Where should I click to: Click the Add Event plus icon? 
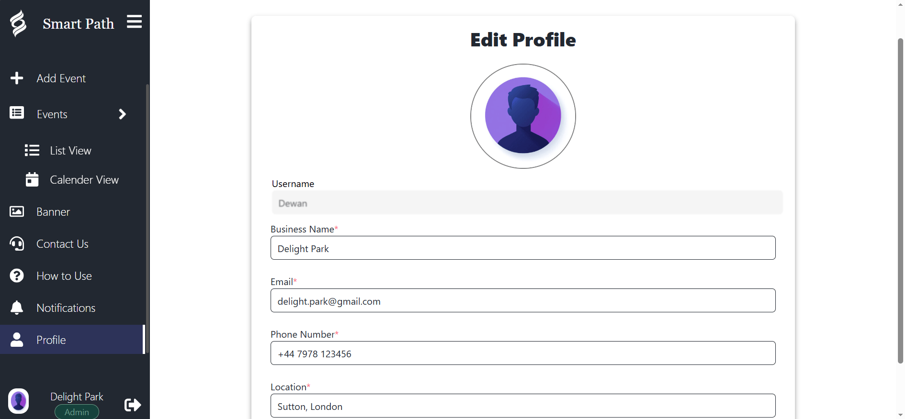tap(17, 78)
